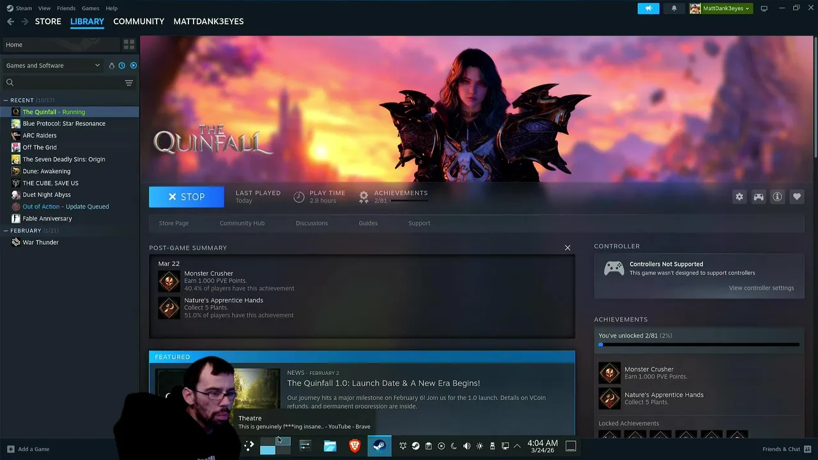Open game info circle icon
Image resolution: width=818 pixels, height=460 pixels.
coord(777,197)
